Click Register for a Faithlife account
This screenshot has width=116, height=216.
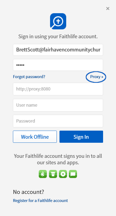[40, 200]
